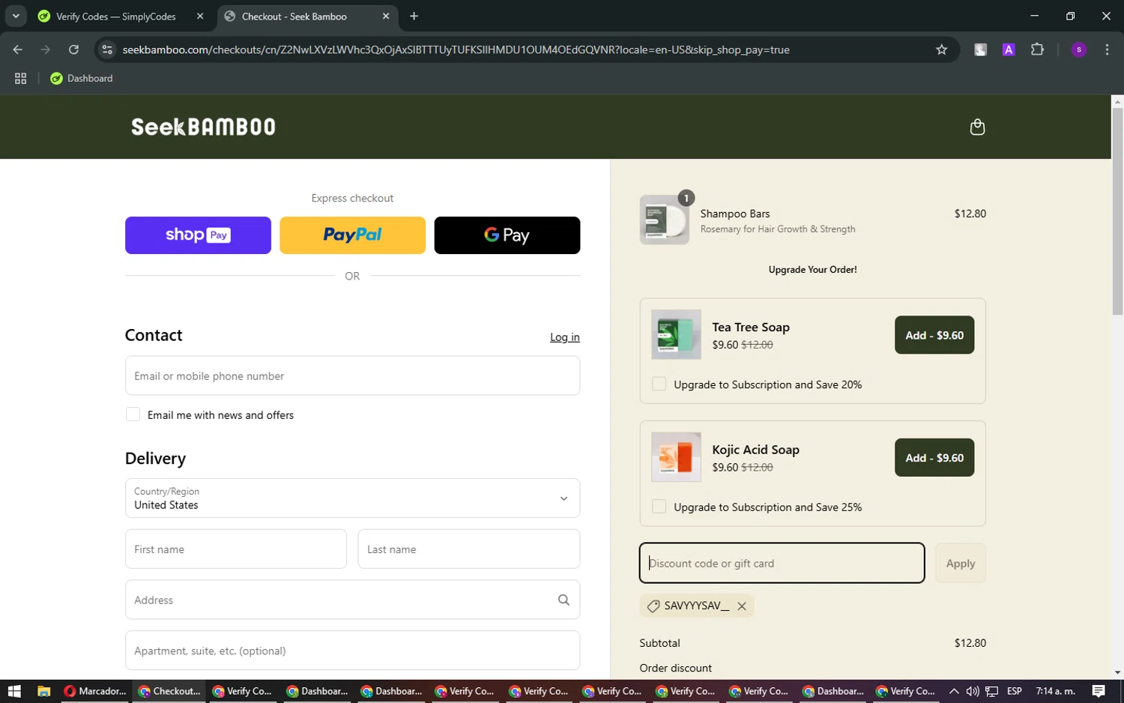Click the Kojic Acid Soap thumbnail
Viewport: 1124px width, 703px height.
676,456
